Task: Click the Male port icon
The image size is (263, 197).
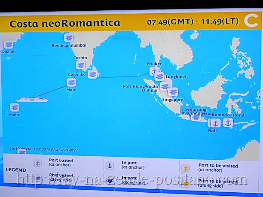Action: click(71, 82)
